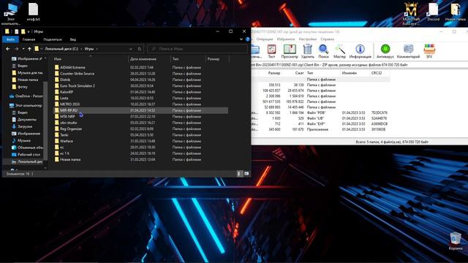
Task: Select Документы in Explorer sidebar
Action: 24,120
